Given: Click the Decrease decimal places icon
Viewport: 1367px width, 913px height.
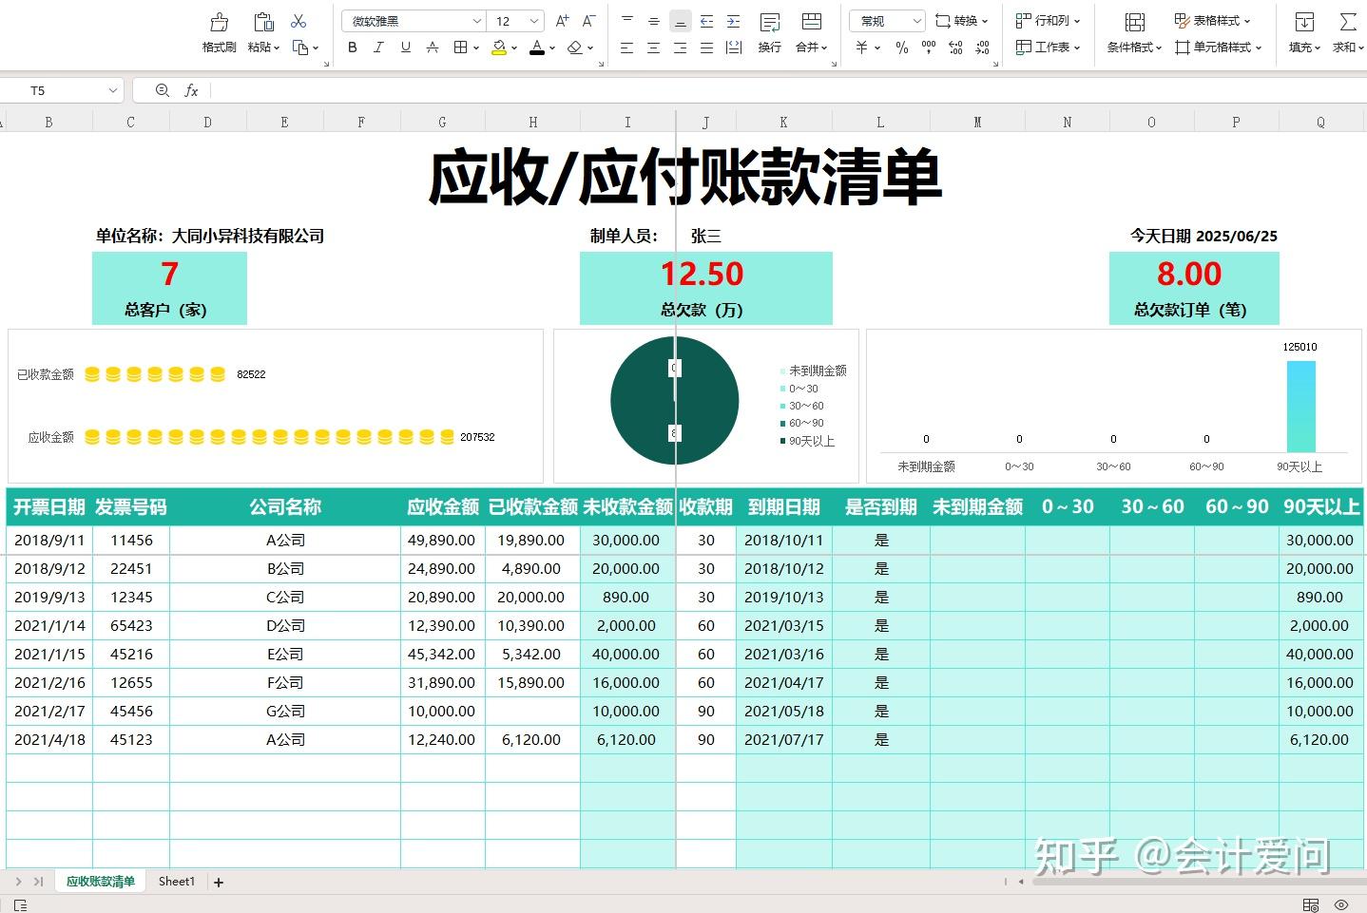Looking at the screenshot, I should 982,47.
